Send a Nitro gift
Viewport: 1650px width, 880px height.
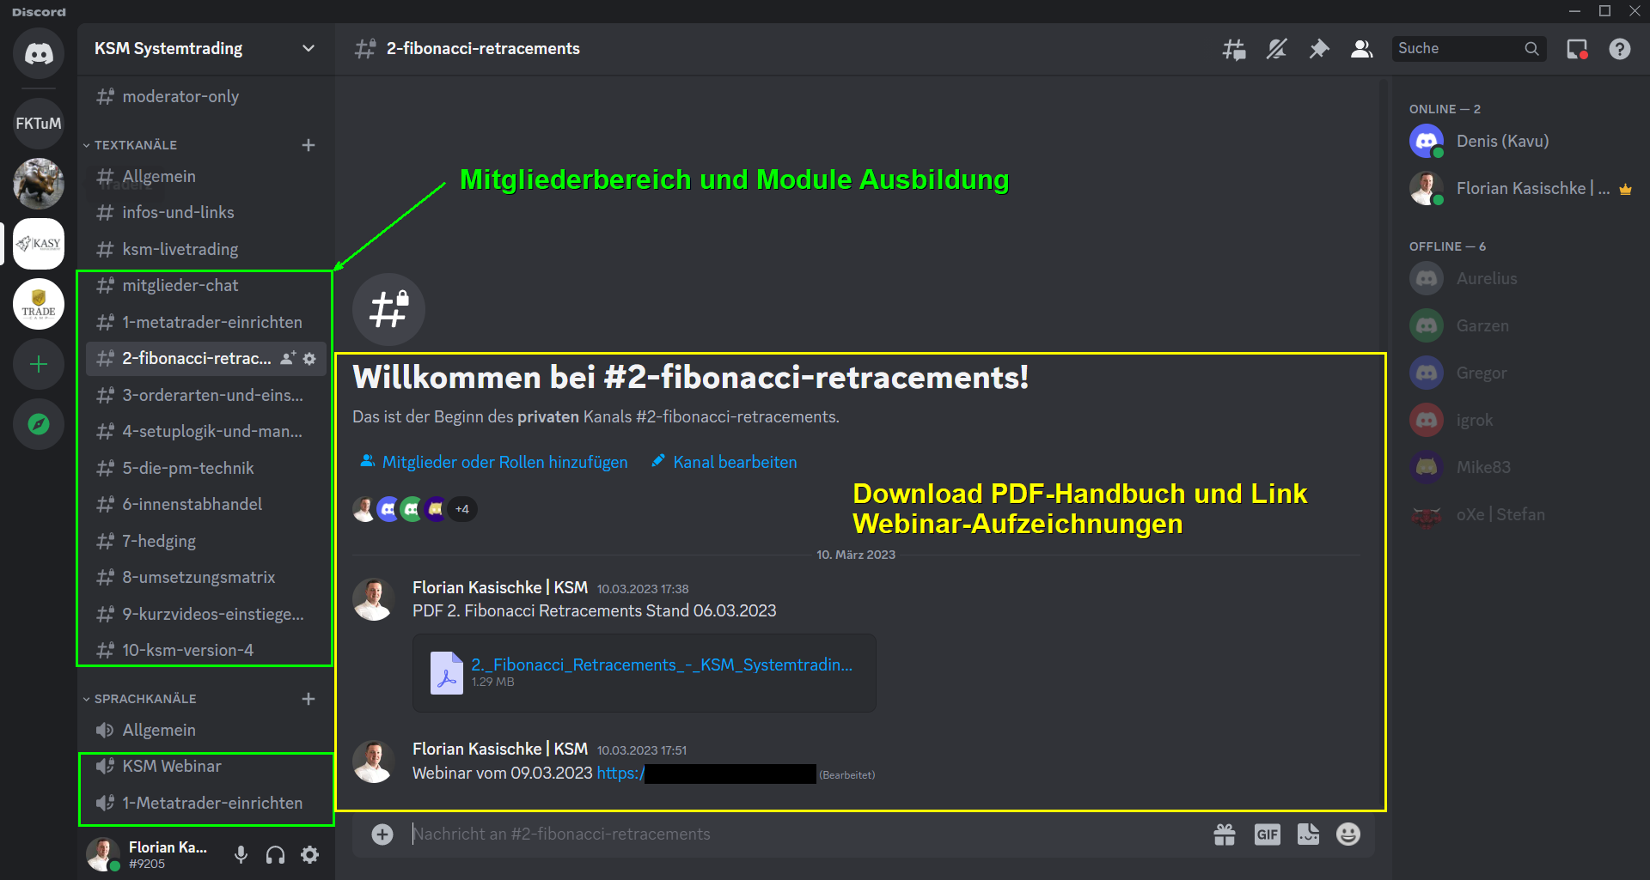1225,834
